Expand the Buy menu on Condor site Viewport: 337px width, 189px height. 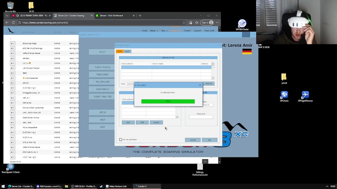click(164, 31)
